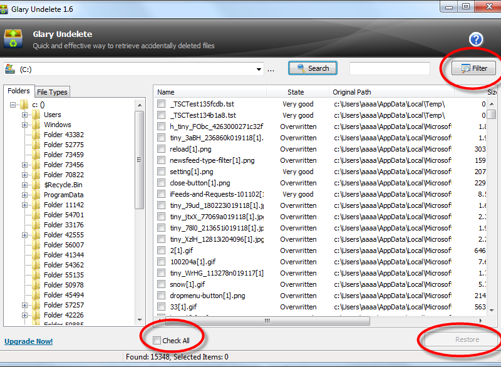Click the Folder 43382 icon
This screenshot has width=501, height=367.
(x=36, y=135)
